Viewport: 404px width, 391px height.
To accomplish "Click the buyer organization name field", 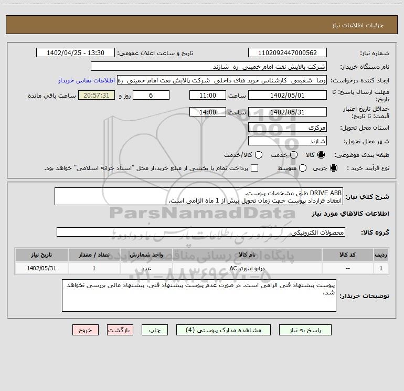I will click(209, 66).
